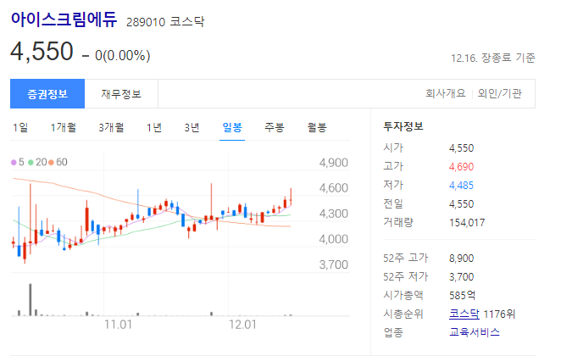Viewport: 561px width, 356px height.
Task: Click the 시가총액 value 585억
Action: click(x=462, y=295)
